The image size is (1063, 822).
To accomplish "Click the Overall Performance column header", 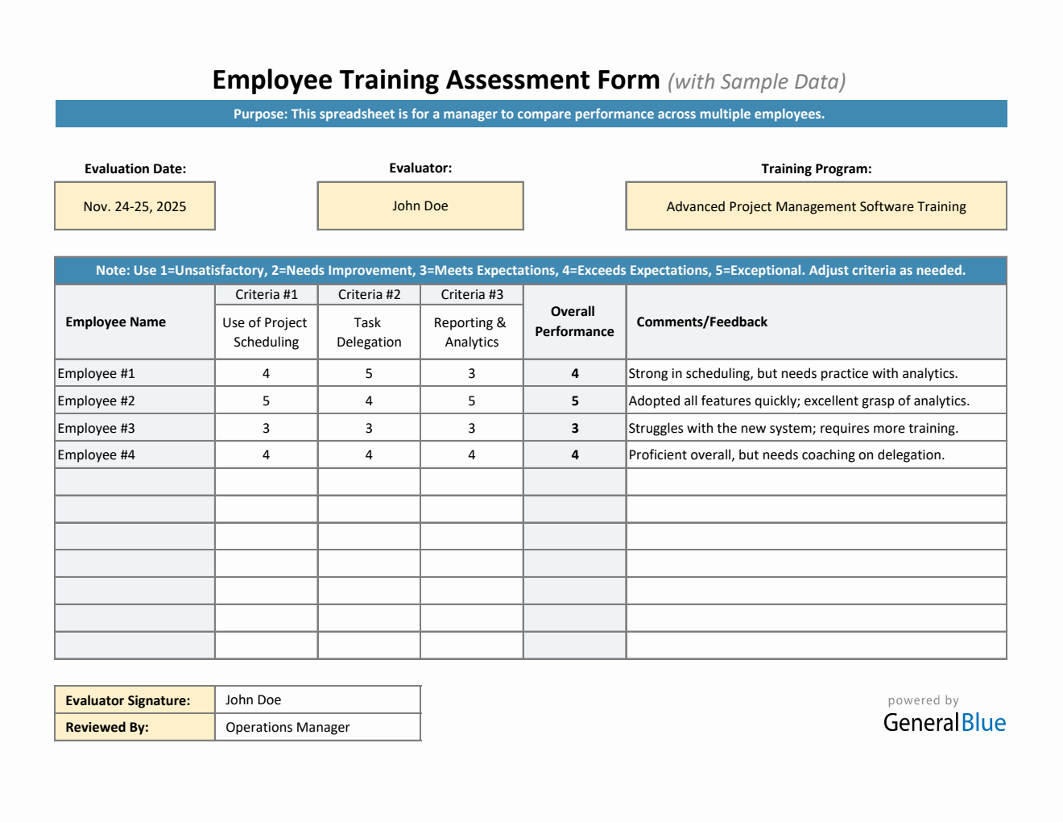I will coord(573,321).
